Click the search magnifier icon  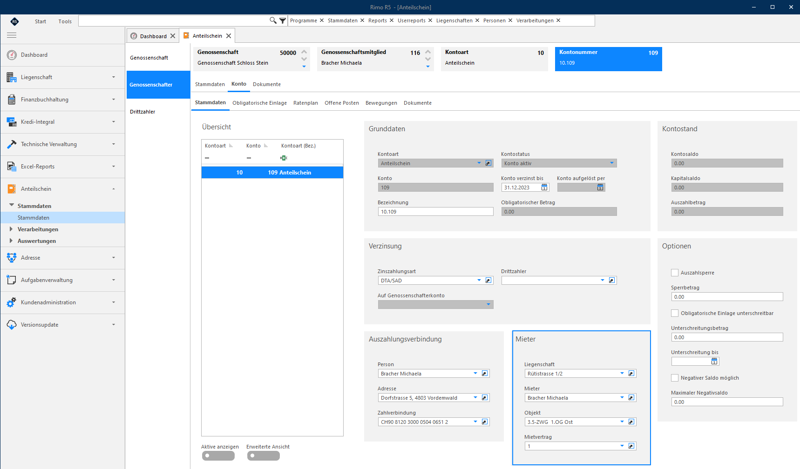pyautogui.click(x=273, y=20)
